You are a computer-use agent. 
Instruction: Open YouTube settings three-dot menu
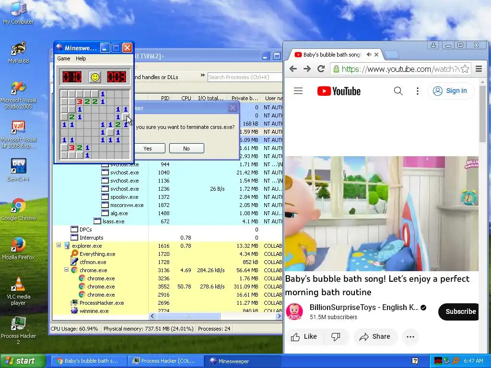tap(418, 91)
